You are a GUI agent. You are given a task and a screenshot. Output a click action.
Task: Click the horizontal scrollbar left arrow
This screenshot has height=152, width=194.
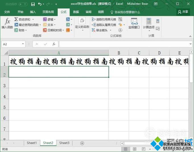[122, 143]
